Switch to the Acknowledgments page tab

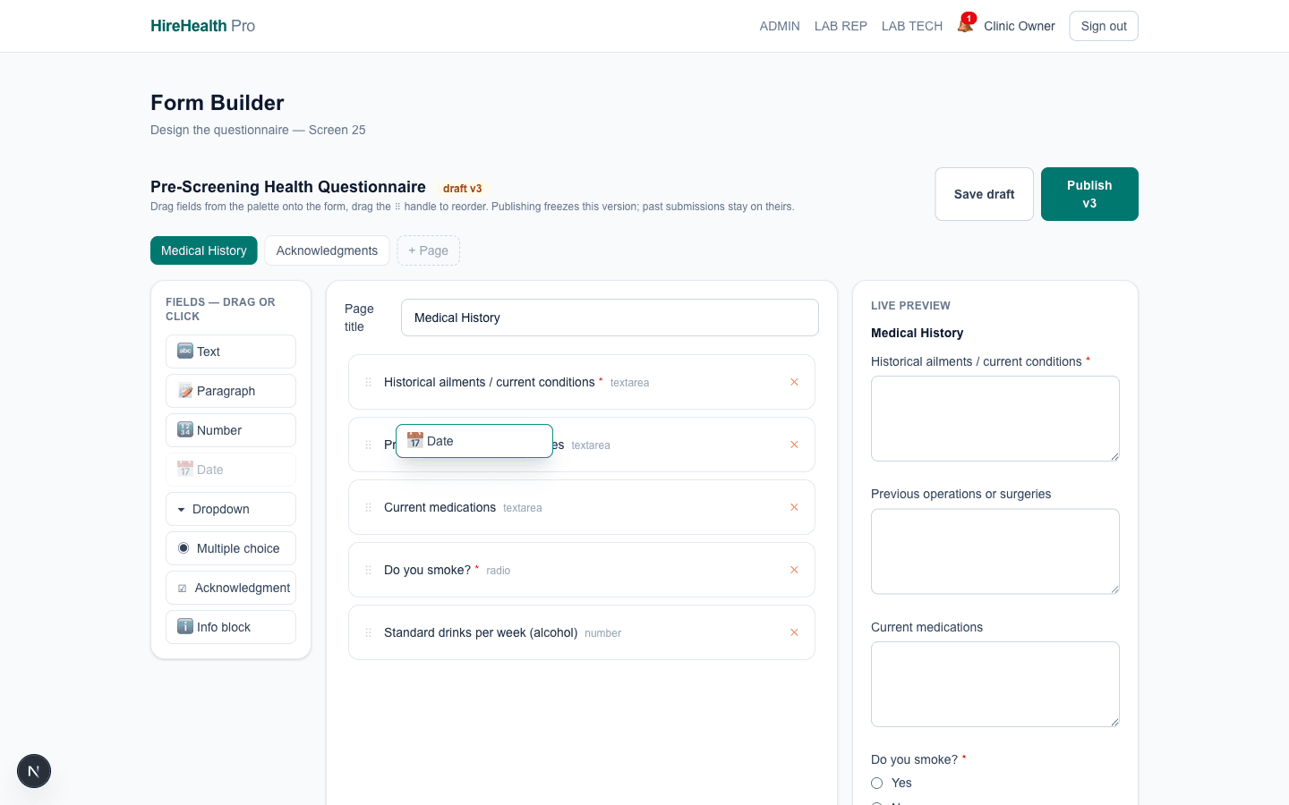click(327, 250)
